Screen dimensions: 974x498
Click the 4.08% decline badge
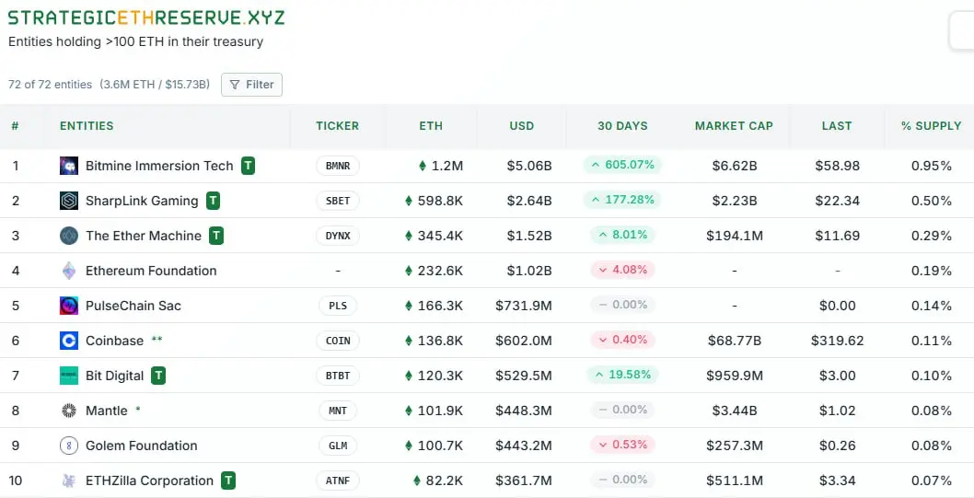(x=622, y=270)
